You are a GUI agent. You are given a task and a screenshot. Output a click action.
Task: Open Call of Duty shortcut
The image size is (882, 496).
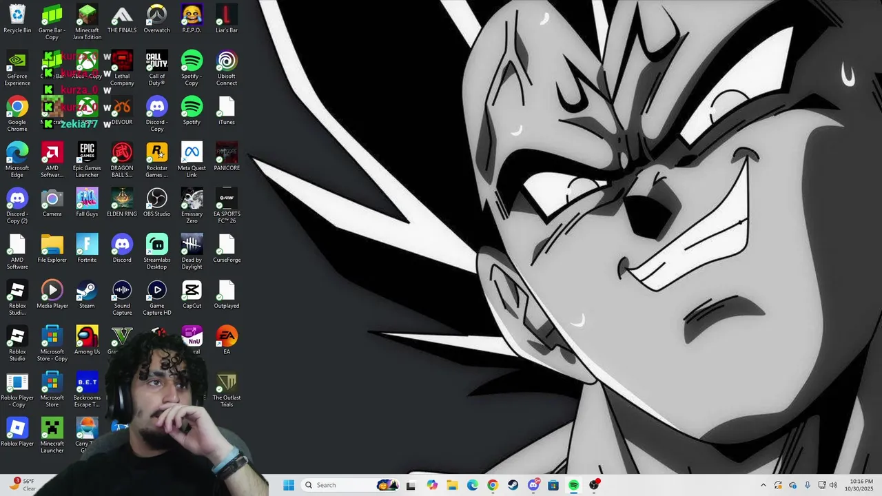tap(157, 68)
